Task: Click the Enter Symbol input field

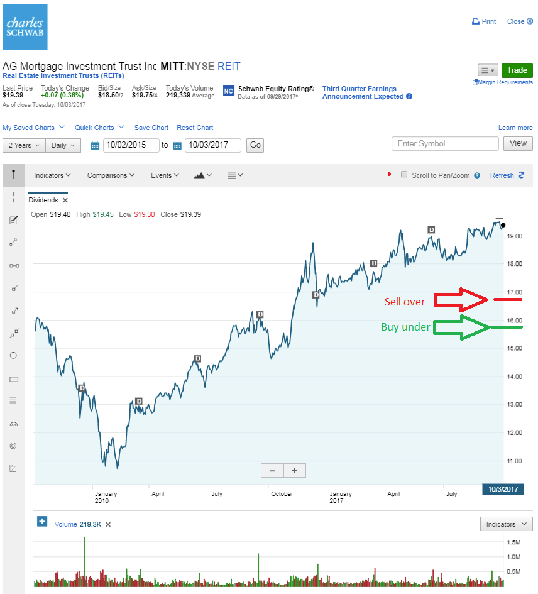Action: click(445, 143)
